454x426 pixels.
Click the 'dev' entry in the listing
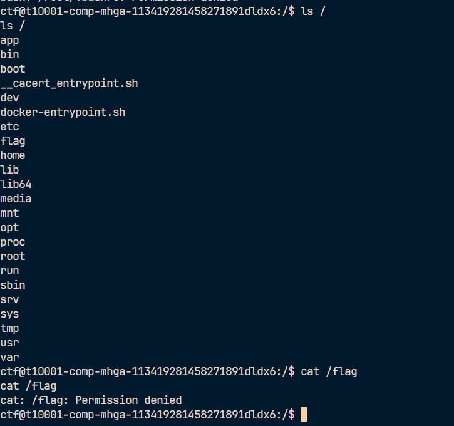(10, 98)
